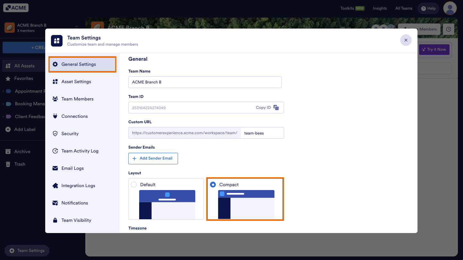This screenshot has height=260, width=463.
Task: Click the Team Settings button at bottom left
Action: (x=27, y=251)
